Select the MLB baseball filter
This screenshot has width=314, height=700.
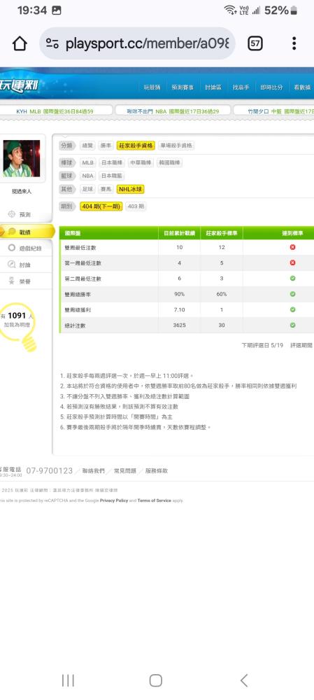tap(87, 163)
